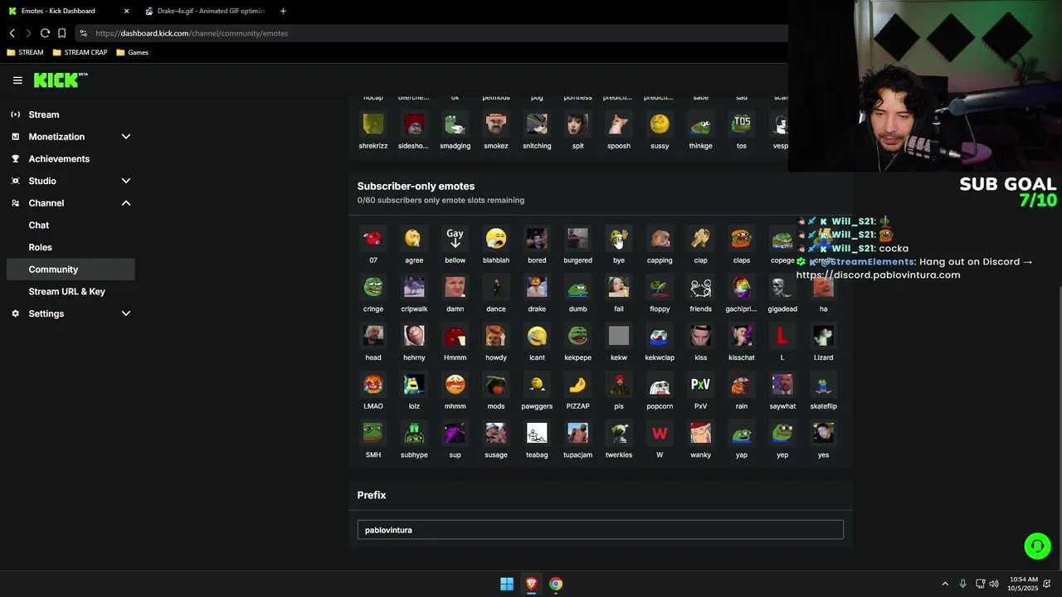This screenshot has width=1062, height=597.
Task: Switch to the Drake-4x.gif browser tab
Action: tap(206, 11)
